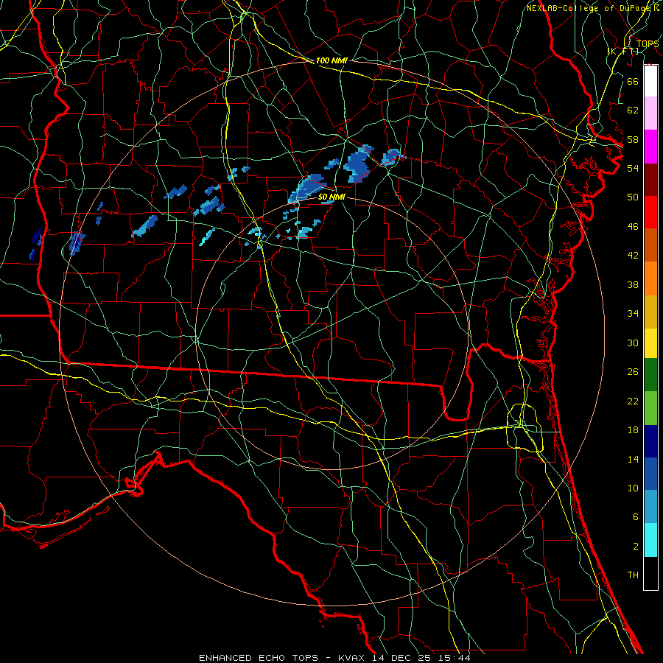The image size is (663, 663).
Task: Click the legend value 14
Action: pos(633,459)
